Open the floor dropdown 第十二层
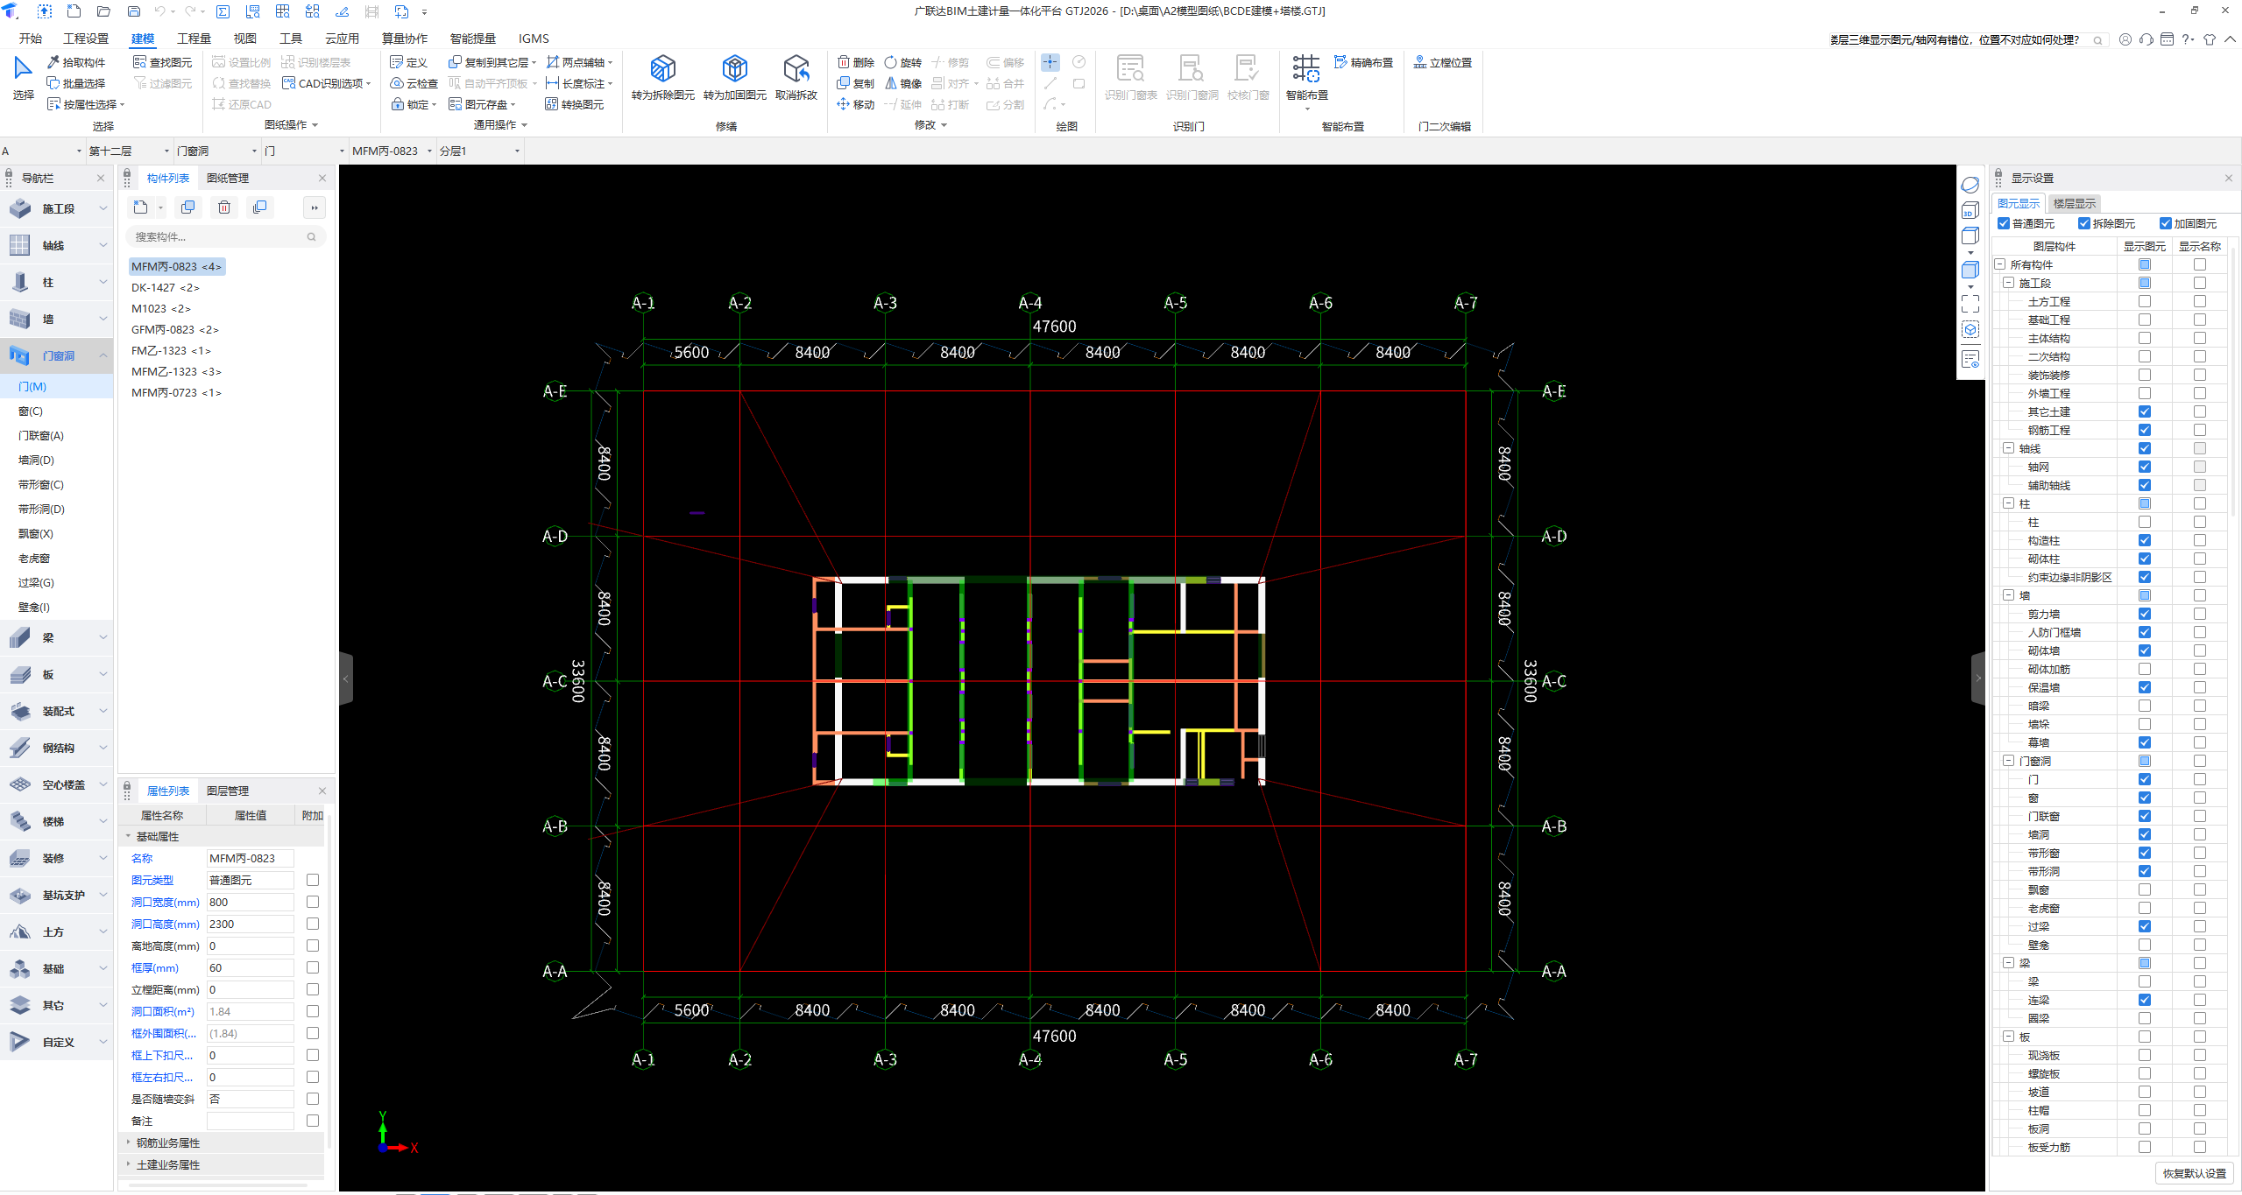 coord(129,151)
